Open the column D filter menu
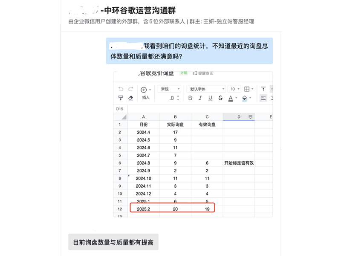Viewport: 341px width, 256px height. pos(251,117)
